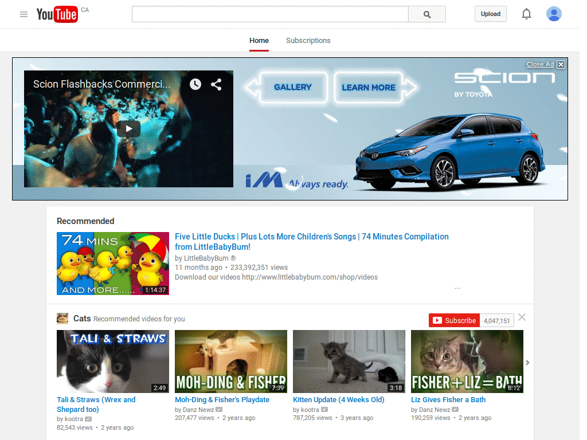Screen dimensions: 587x440
Task: Click verified badge next to Danz Newz under Moh-Ding
Action: [219, 410]
